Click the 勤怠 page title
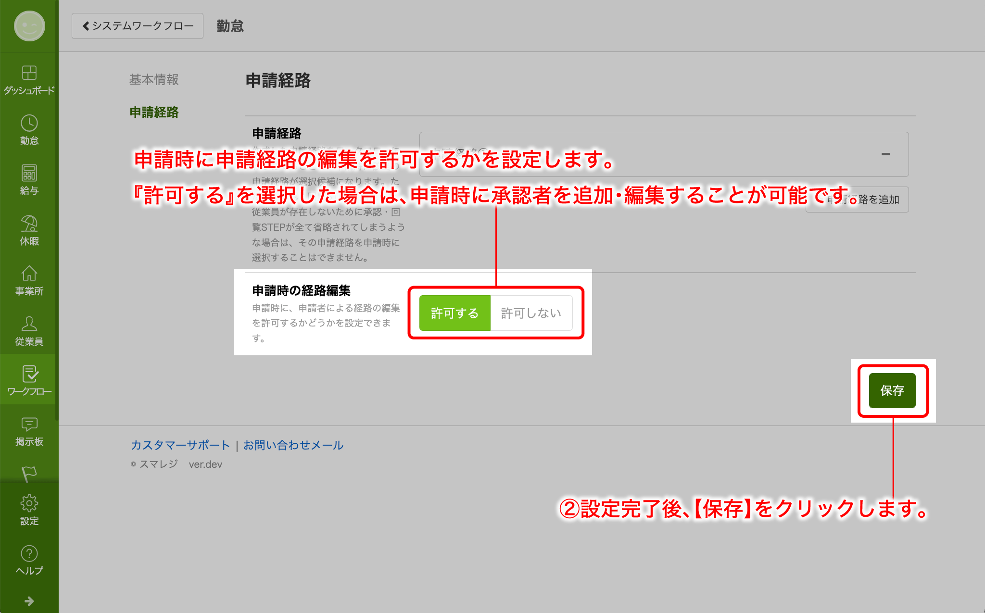 (230, 26)
